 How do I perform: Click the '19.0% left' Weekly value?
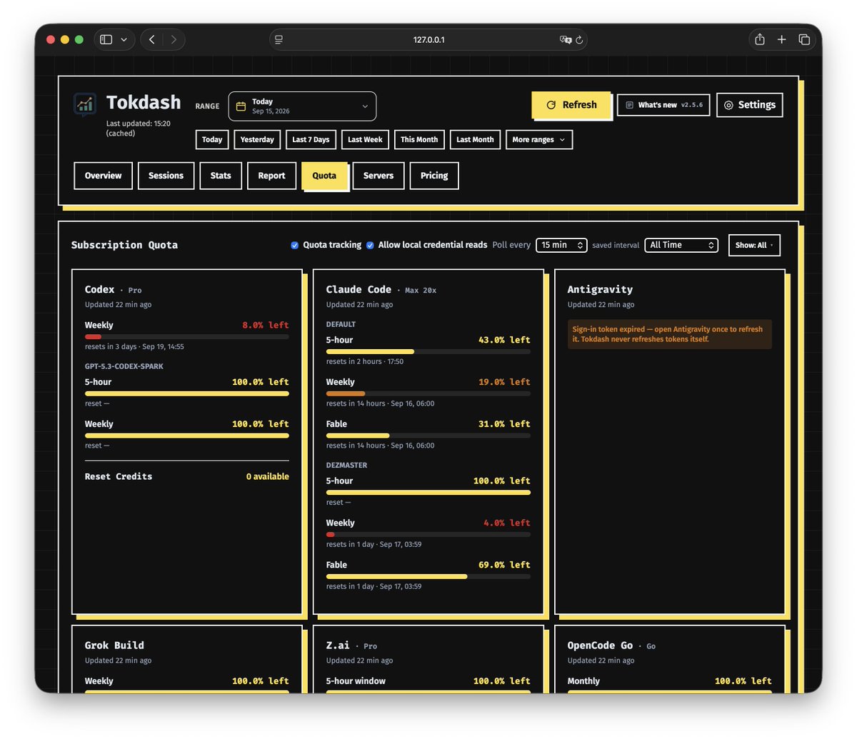pos(504,382)
